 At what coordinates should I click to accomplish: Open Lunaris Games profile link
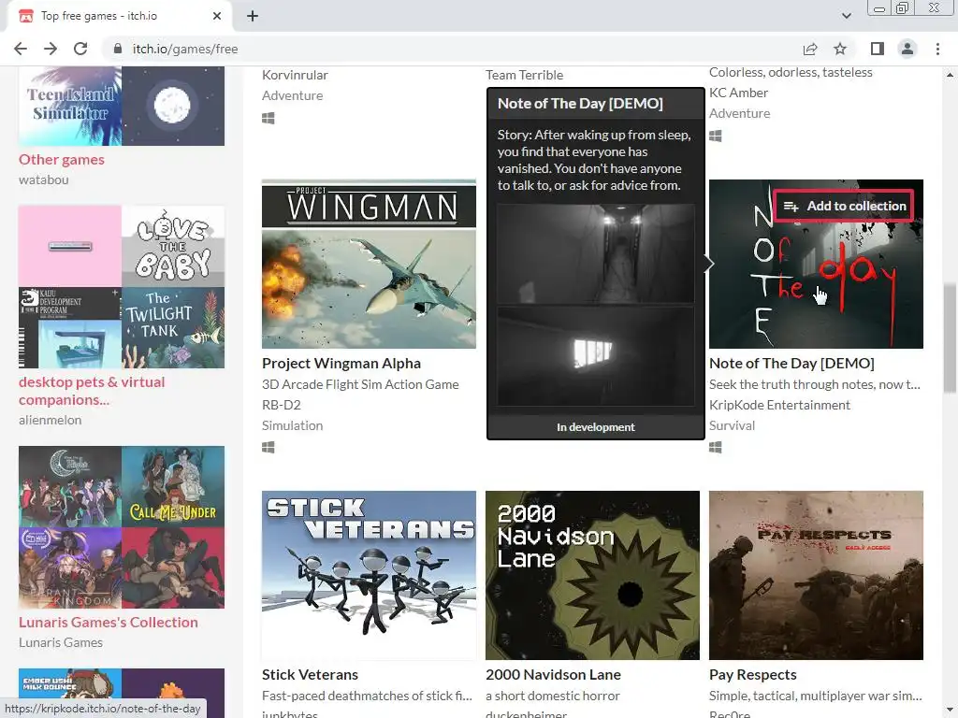click(61, 642)
